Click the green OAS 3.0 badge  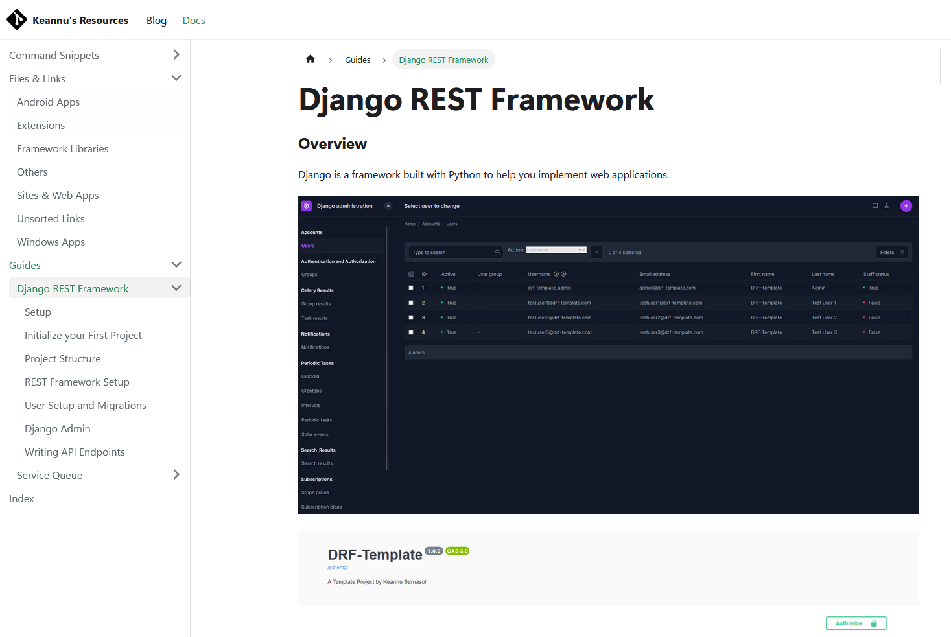tap(457, 551)
